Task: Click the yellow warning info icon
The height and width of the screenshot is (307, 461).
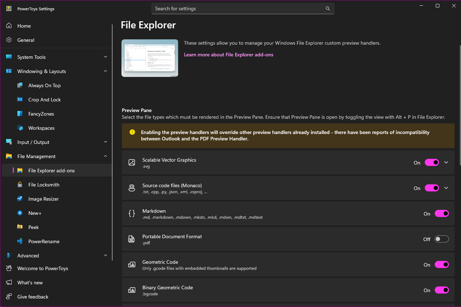Action: [132, 132]
